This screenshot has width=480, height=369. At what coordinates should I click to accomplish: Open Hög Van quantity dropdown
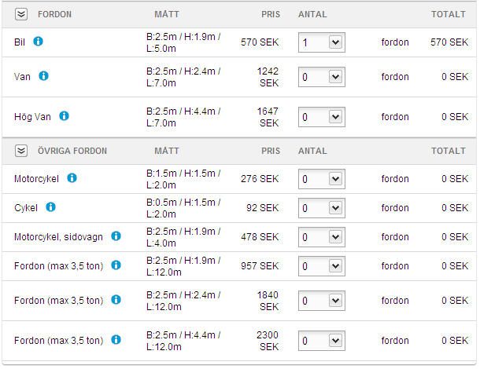coord(322,117)
